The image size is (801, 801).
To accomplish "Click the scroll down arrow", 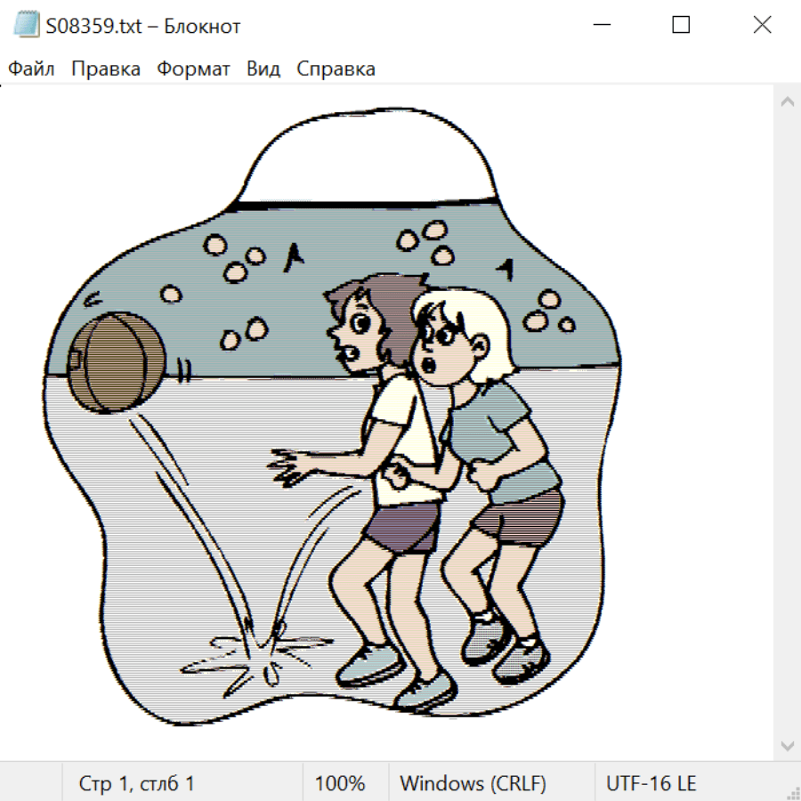I will tap(787, 744).
